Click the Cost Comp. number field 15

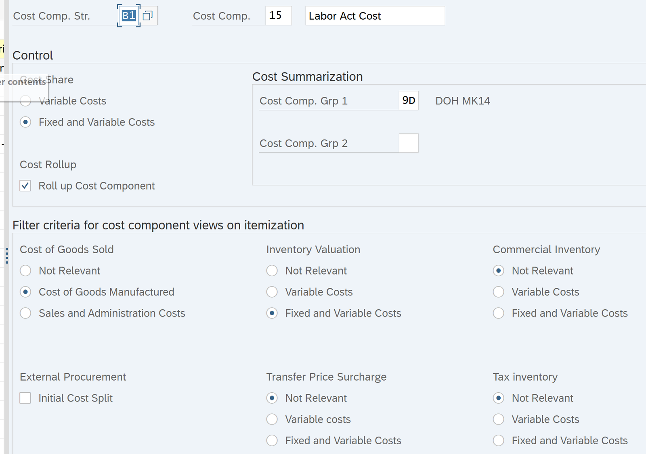[x=278, y=16]
